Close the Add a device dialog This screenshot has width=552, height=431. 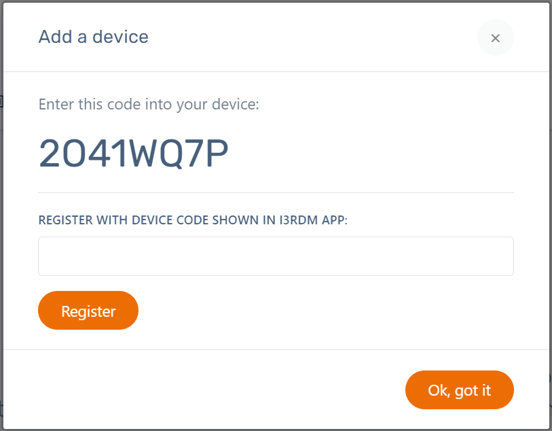495,38
